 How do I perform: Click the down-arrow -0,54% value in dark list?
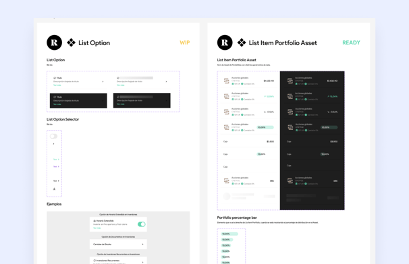(x=332, y=112)
